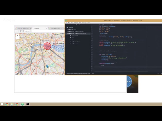Collapse the Tutorials root folder
Image resolution: width=162 pixels, height=121 pixels.
pyautogui.click(x=66, y=27)
